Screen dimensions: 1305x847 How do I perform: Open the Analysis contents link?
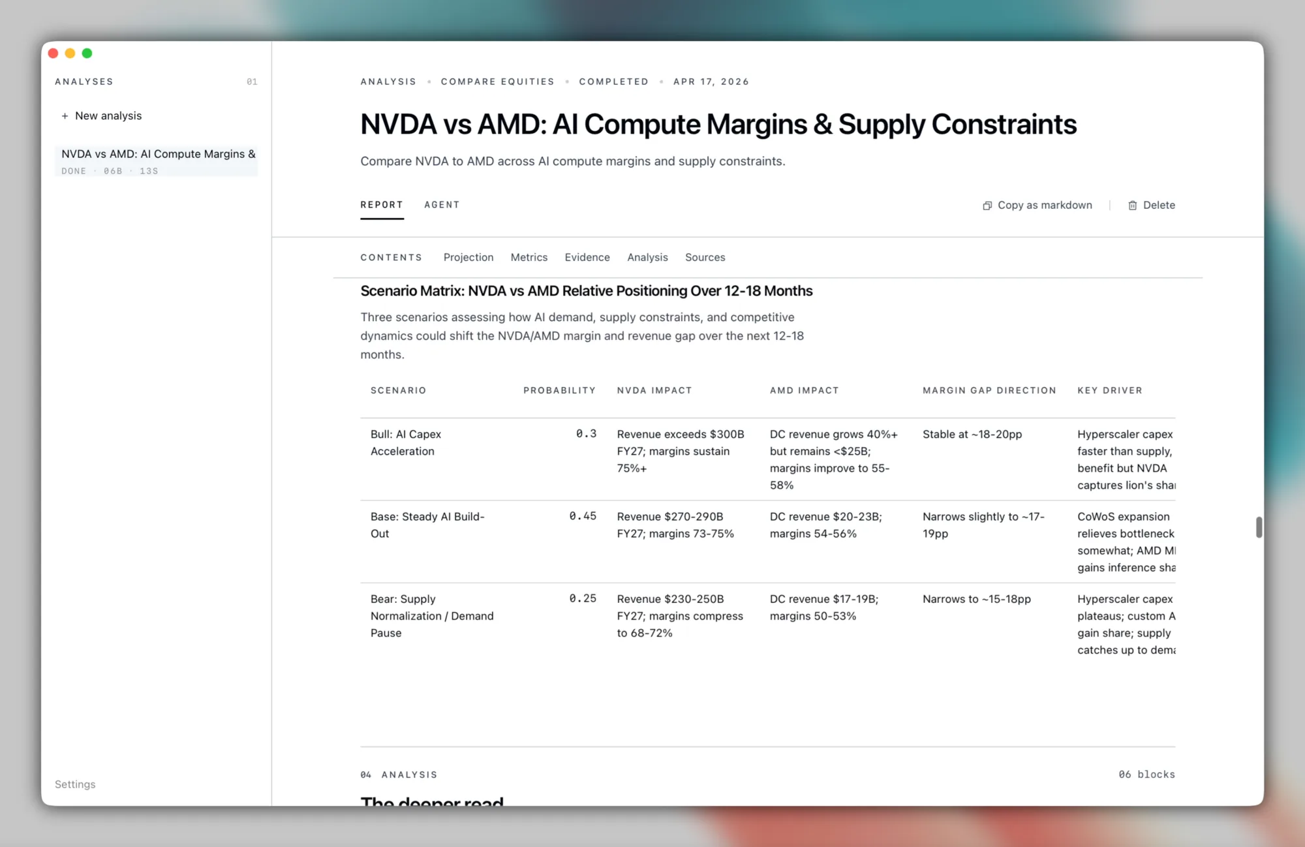(647, 257)
